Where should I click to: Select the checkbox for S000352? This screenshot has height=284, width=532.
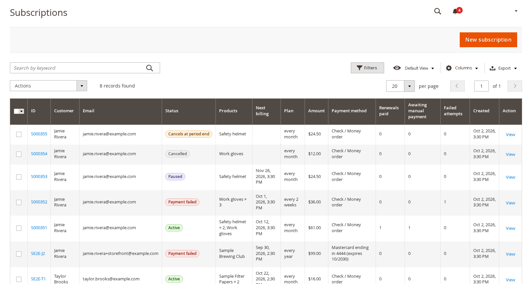(x=19, y=202)
